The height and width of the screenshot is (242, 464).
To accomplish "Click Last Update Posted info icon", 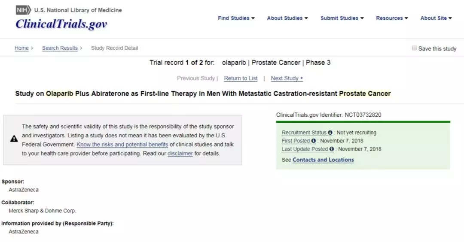I will (x=332, y=149).
